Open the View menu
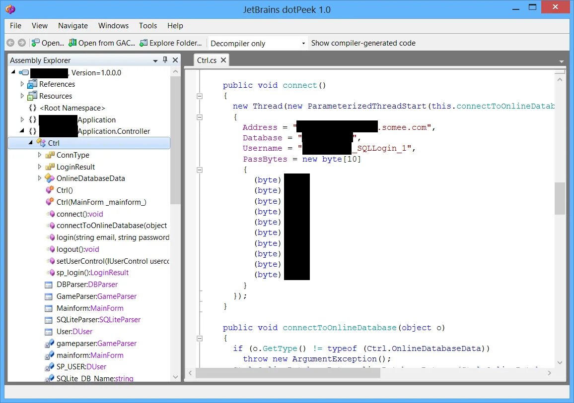 pos(40,26)
